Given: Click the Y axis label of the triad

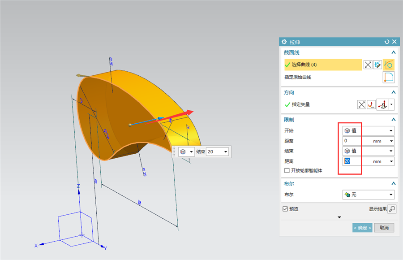Looking at the screenshot, I should 105,248.
